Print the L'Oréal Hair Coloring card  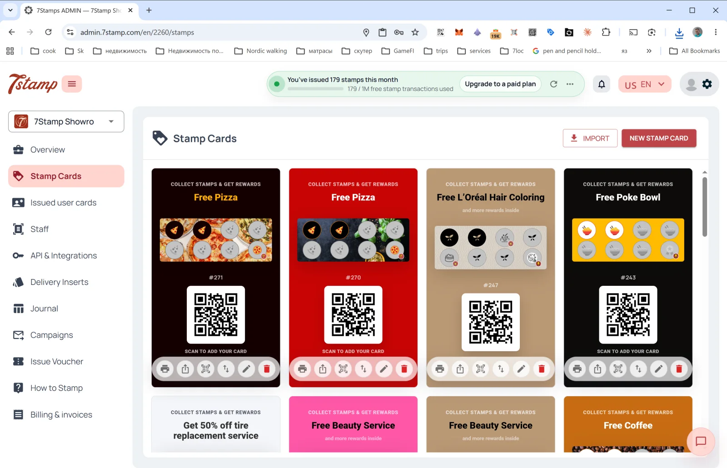440,369
